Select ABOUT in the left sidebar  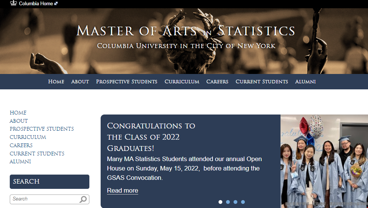18,121
